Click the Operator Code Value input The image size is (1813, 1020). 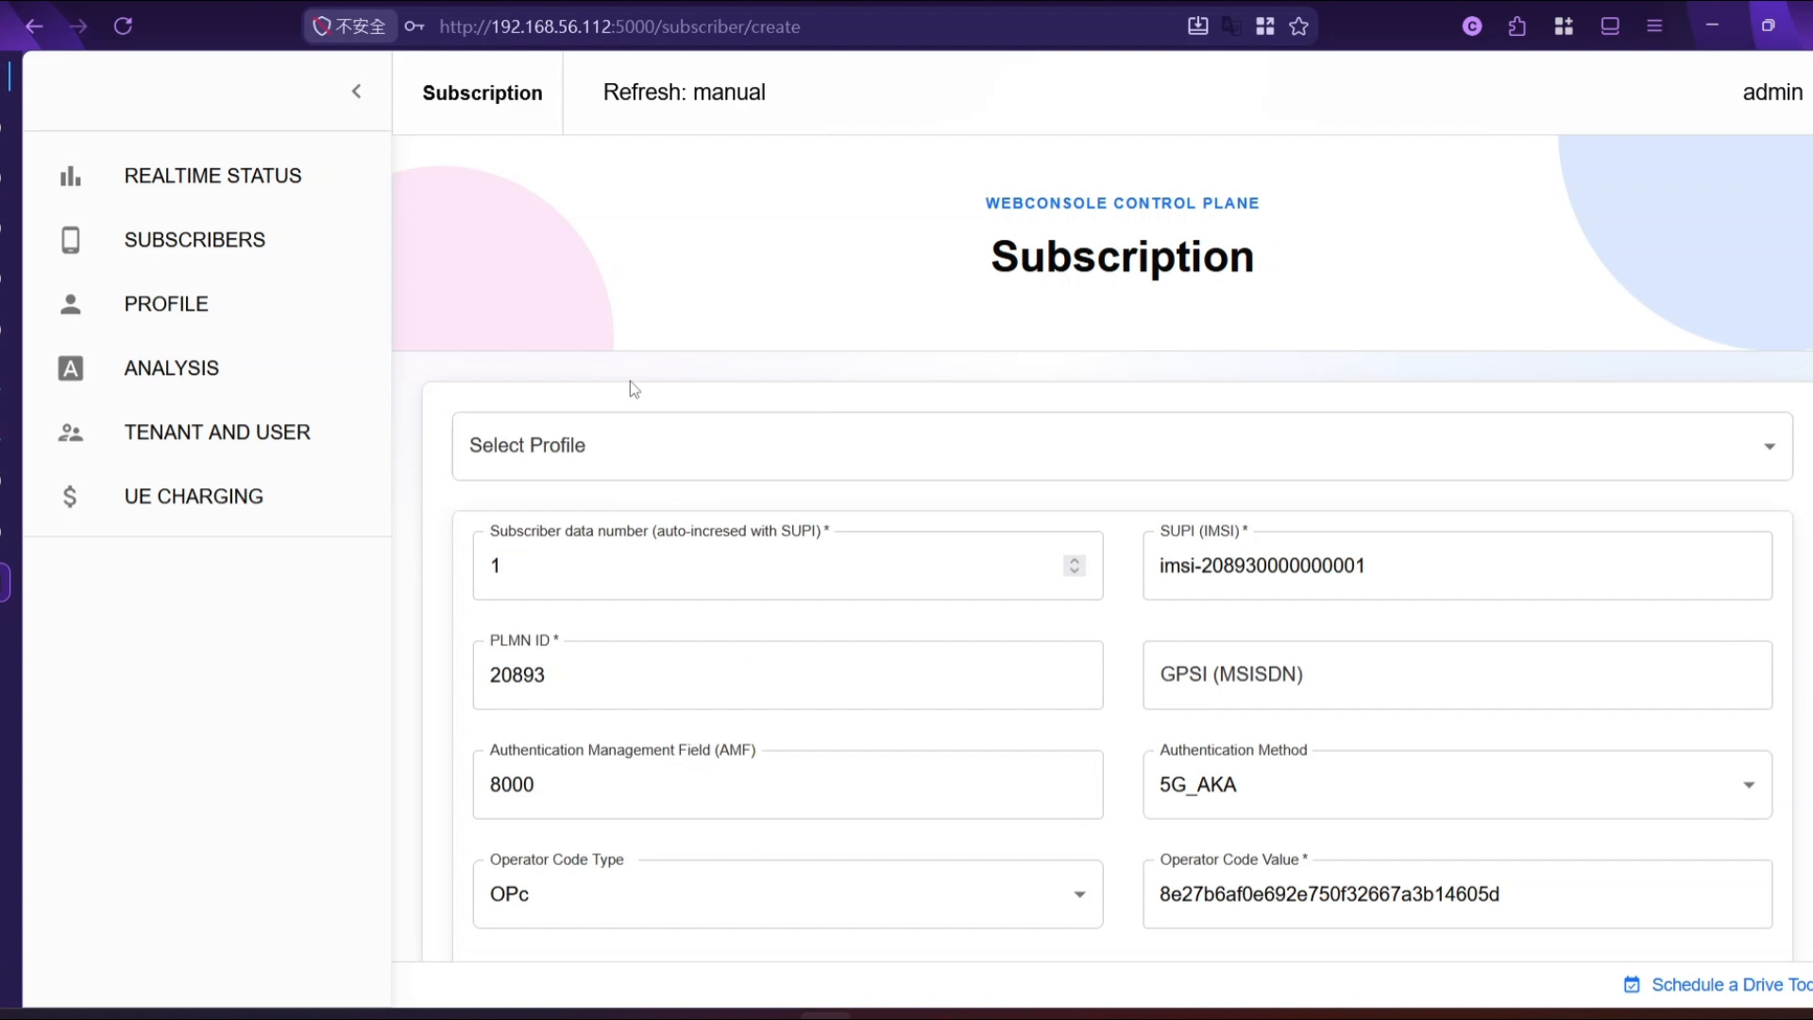pyautogui.click(x=1457, y=894)
